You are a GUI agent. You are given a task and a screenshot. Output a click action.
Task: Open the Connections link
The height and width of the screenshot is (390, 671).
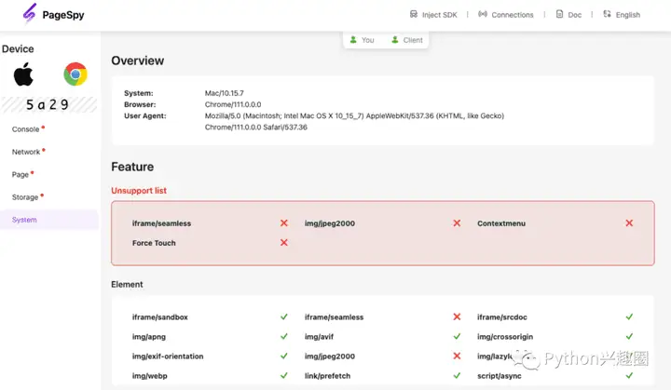(513, 15)
